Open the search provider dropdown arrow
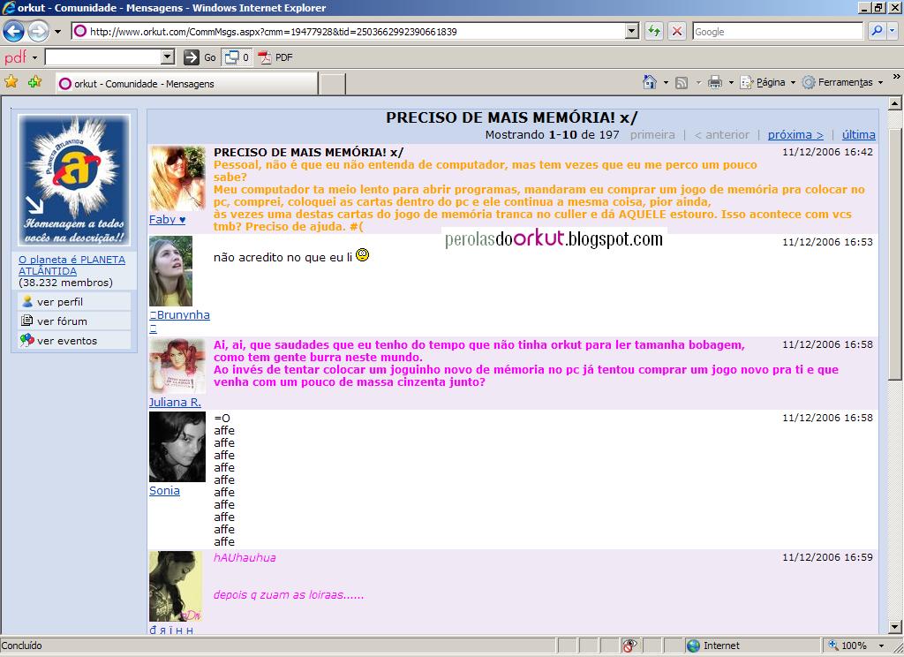The height and width of the screenshot is (657, 904). click(x=893, y=31)
